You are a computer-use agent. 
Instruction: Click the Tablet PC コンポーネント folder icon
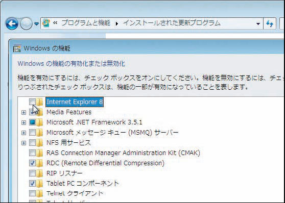(39, 183)
